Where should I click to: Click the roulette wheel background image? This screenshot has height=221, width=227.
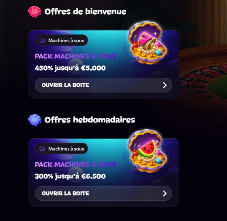(x=203, y=75)
